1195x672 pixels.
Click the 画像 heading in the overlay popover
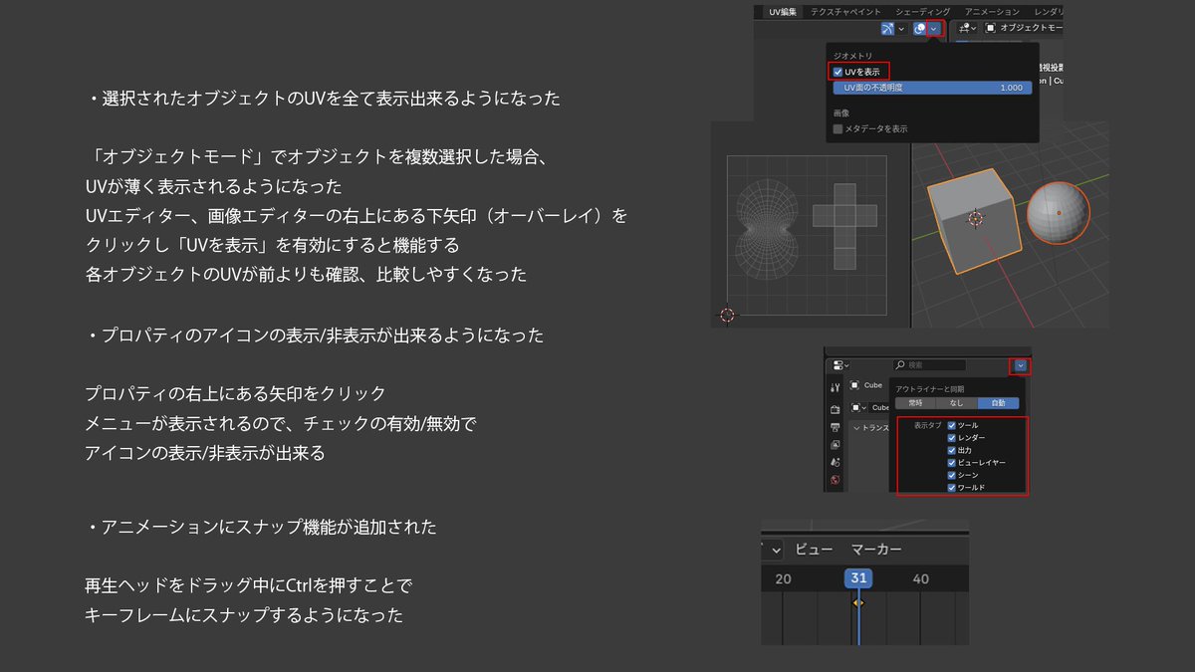(840, 113)
